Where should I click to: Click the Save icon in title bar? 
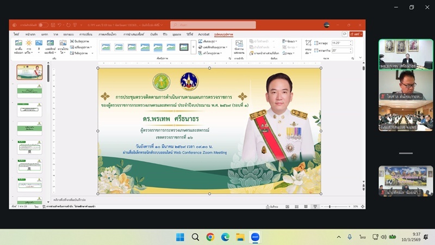click(53, 25)
